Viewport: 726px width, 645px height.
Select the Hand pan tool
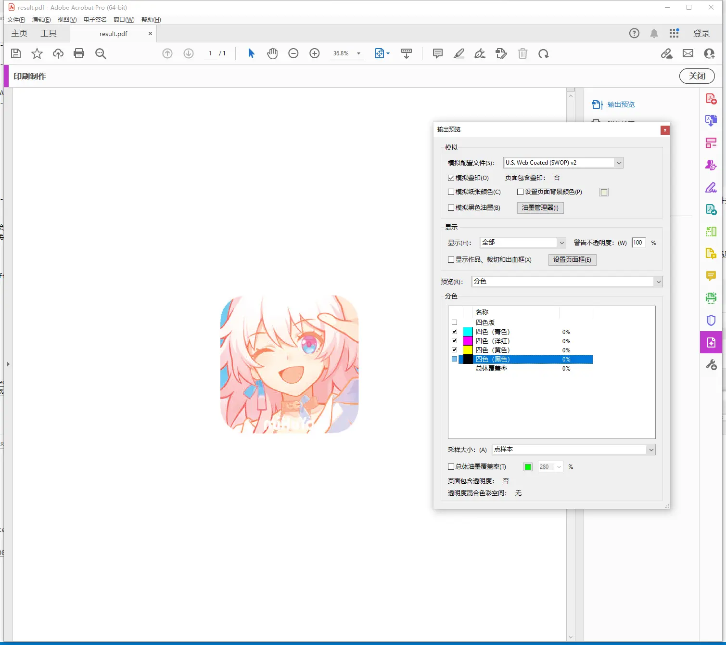[x=272, y=53]
